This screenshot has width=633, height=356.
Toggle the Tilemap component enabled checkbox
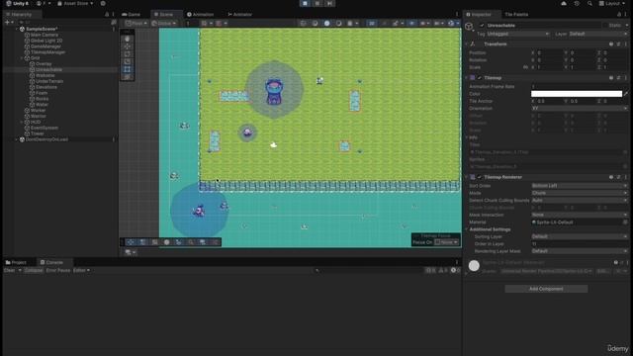point(480,77)
